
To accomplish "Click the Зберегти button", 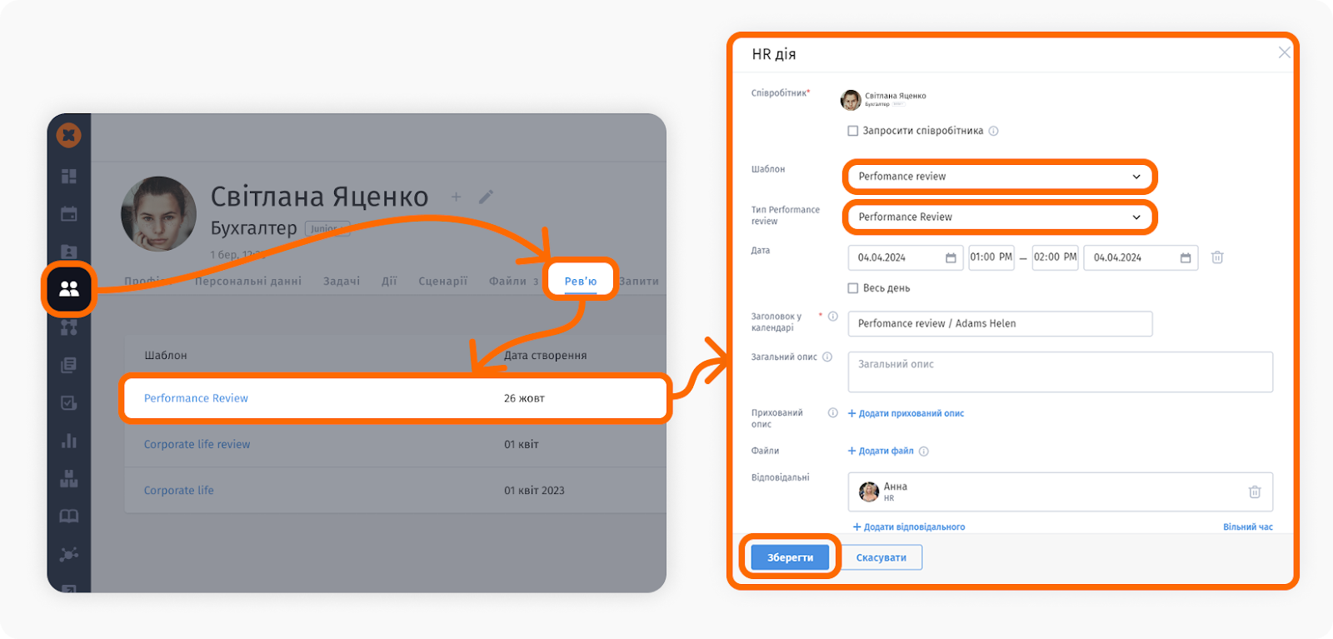I will 790,557.
